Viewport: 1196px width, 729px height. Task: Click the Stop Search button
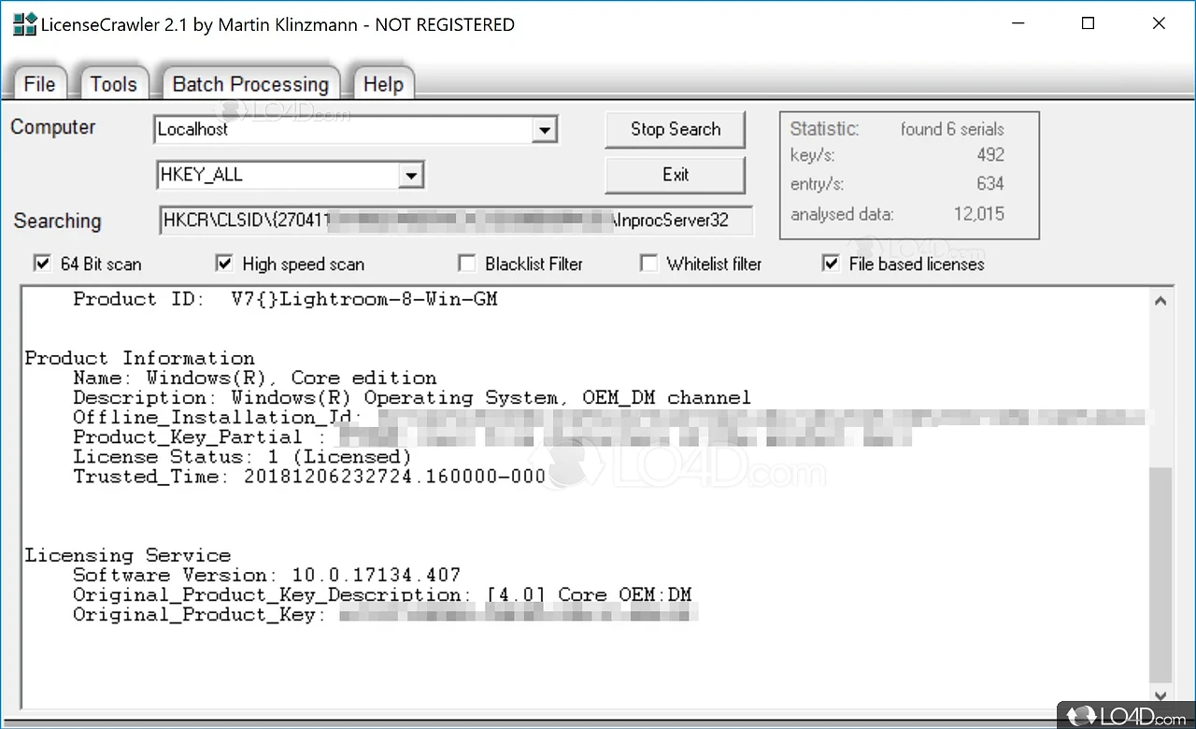pyautogui.click(x=676, y=130)
